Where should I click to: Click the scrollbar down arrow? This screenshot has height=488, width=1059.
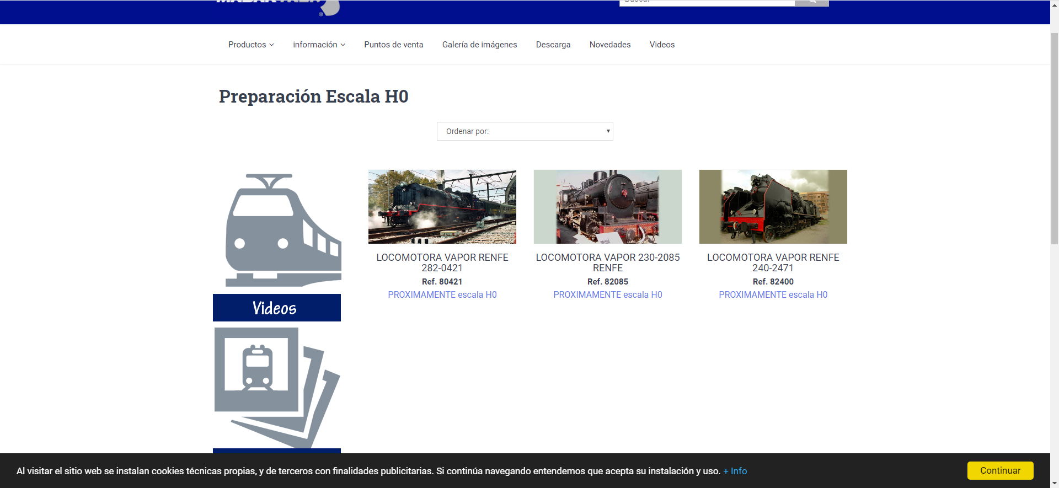[x=1055, y=484]
